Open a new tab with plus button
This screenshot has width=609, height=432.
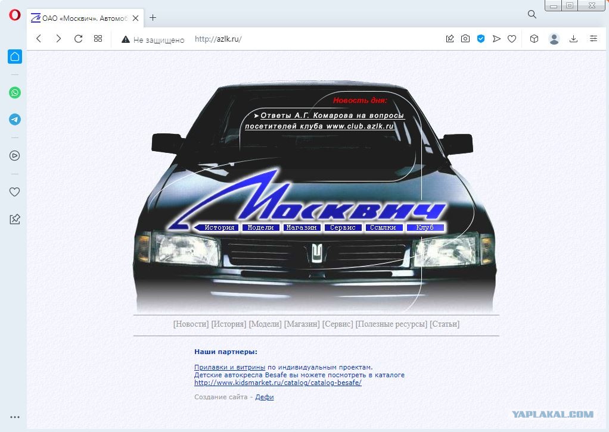point(153,18)
